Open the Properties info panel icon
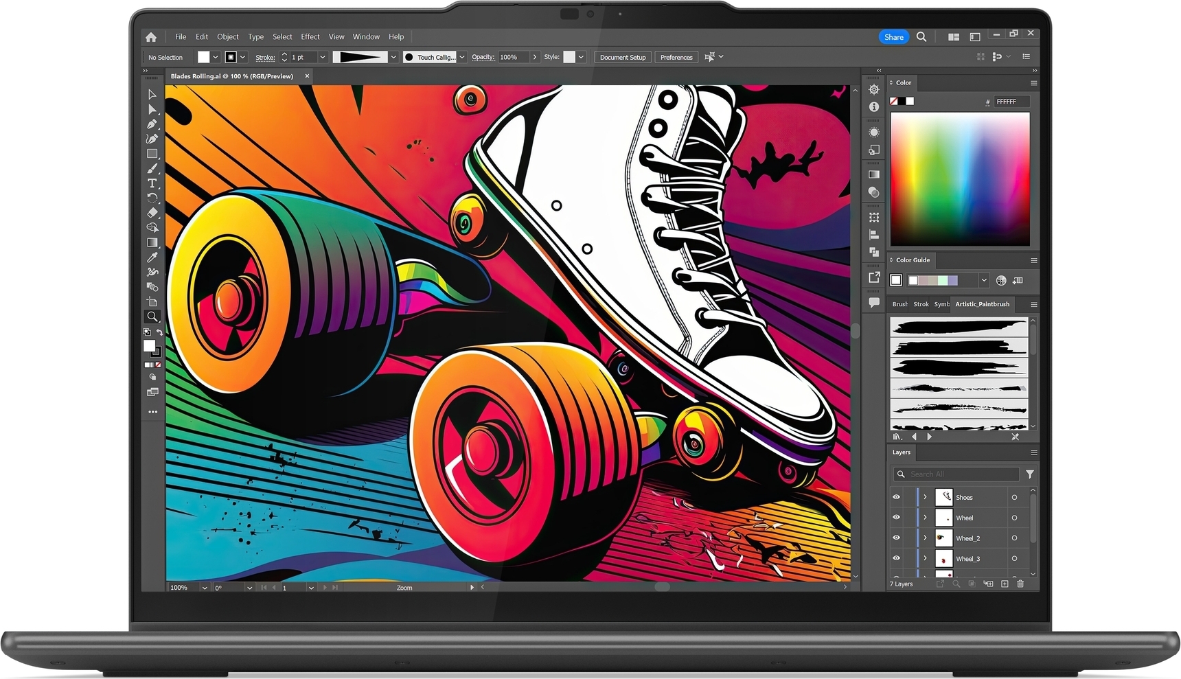The image size is (1181, 679). pyautogui.click(x=873, y=106)
